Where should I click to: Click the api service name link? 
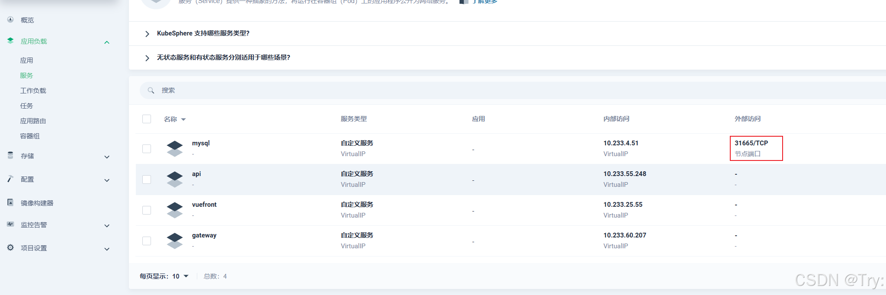[x=196, y=174]
